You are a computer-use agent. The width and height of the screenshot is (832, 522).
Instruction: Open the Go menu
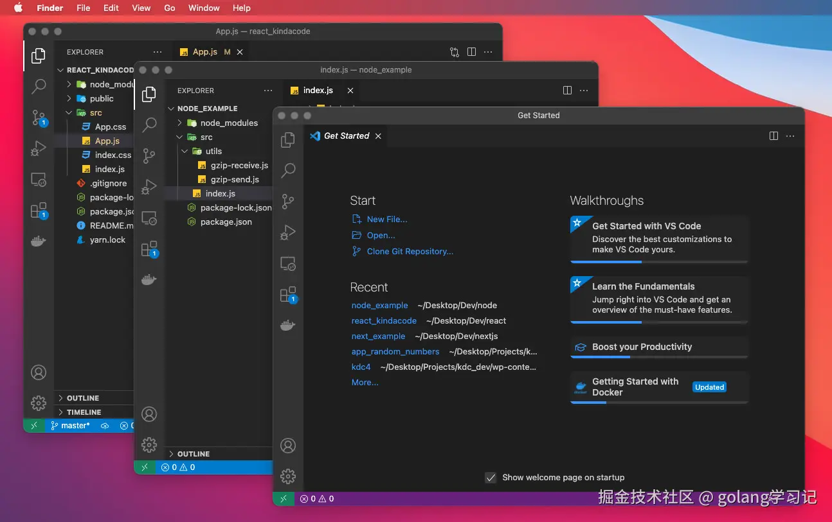tap(170, 8)
